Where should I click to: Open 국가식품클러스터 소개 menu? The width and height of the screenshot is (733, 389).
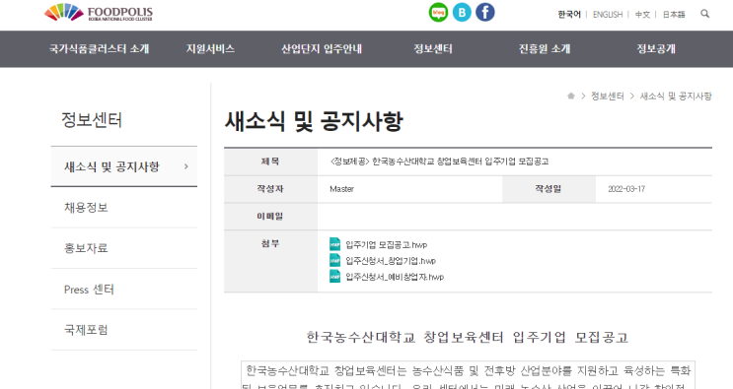(x=99, y=49)
